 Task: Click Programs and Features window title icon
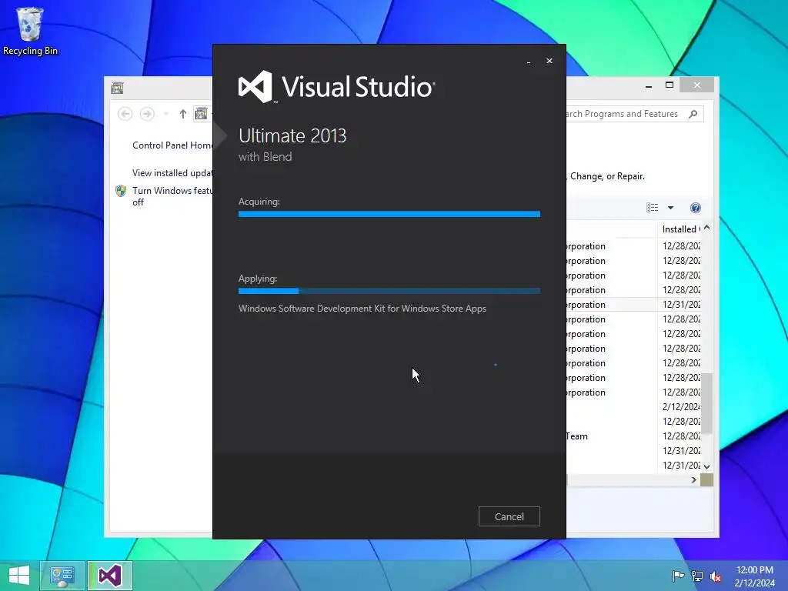(x=118, y=88)
